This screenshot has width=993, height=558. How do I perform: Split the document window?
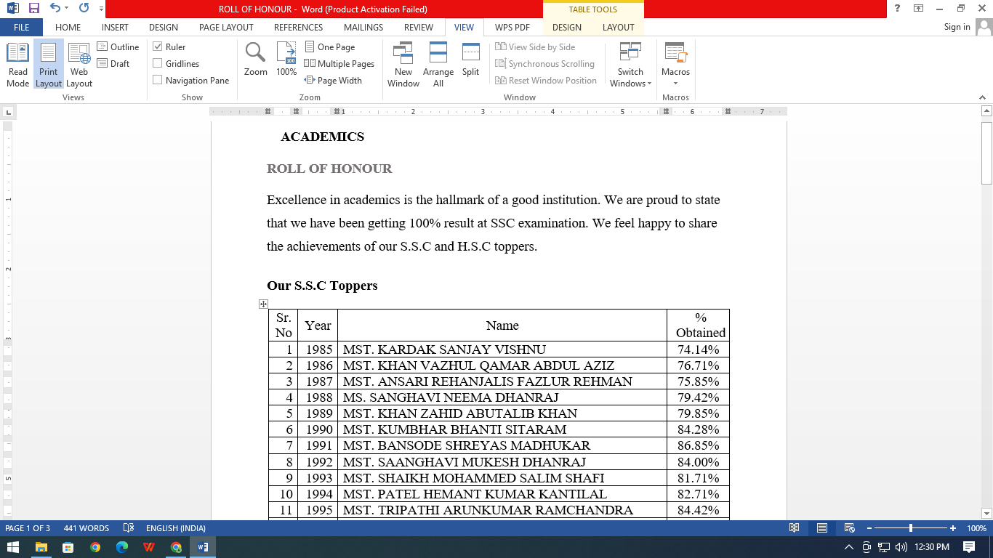(471, 60)
